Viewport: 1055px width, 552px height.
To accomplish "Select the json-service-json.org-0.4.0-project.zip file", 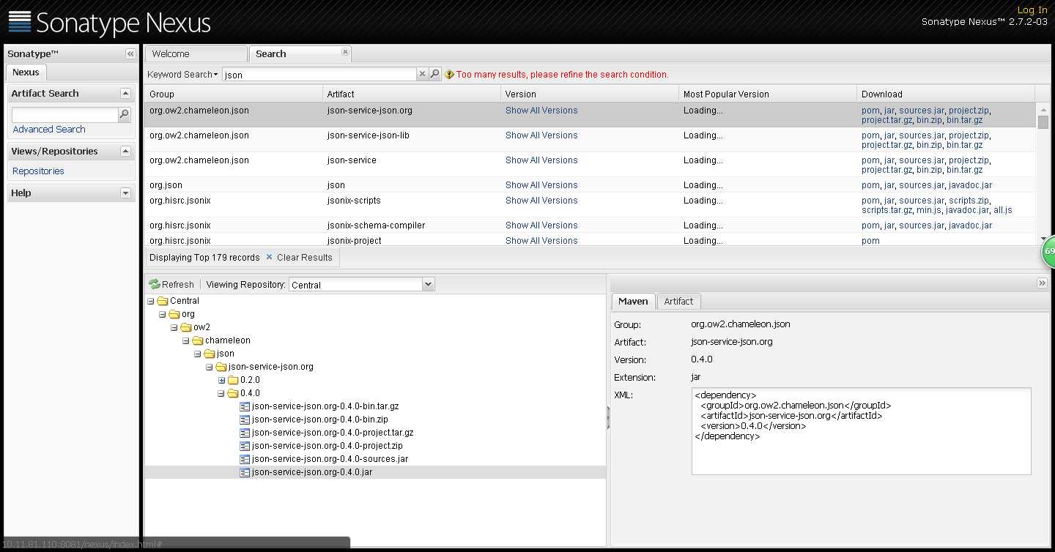I will click(327, 446).
